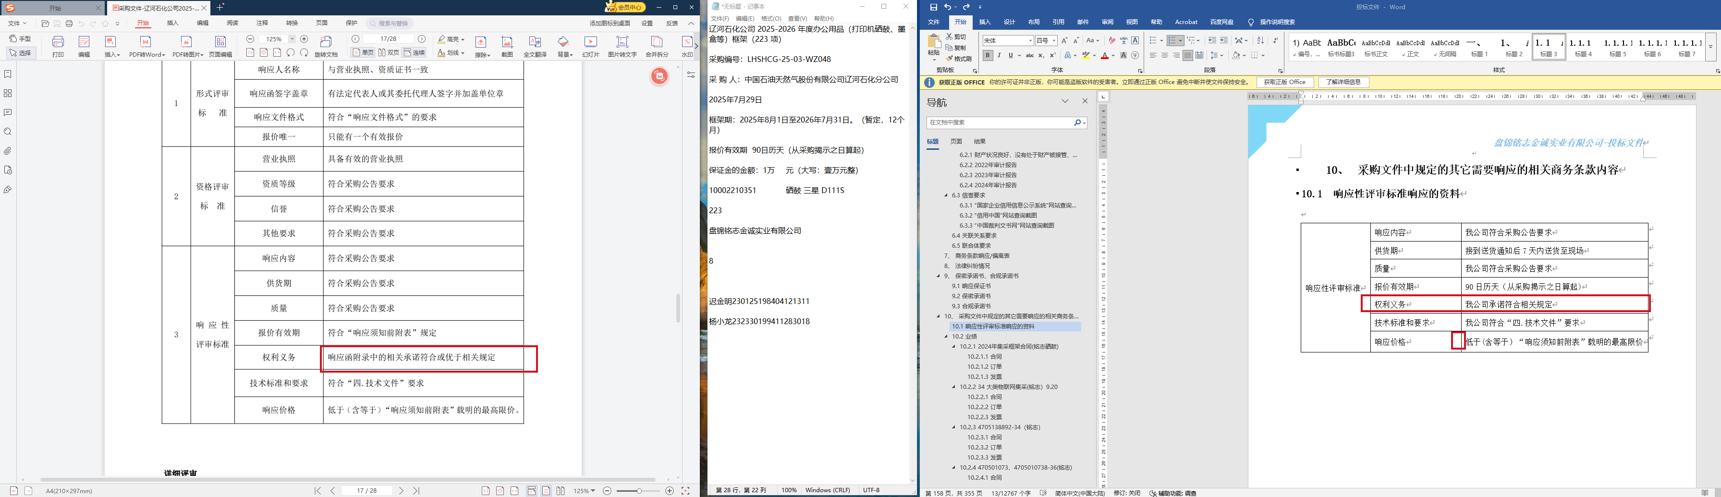The image size is (1721, 497).
Task: Click the 获取正版 Office button
Action: point(1285,82)
